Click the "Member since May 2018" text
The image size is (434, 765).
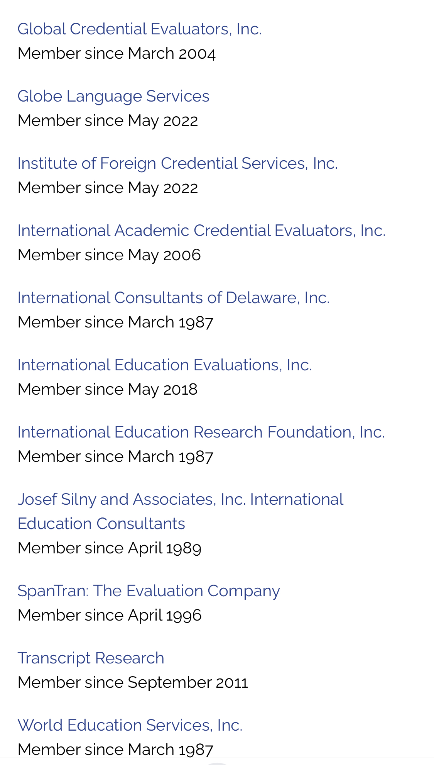coord(108,390)
